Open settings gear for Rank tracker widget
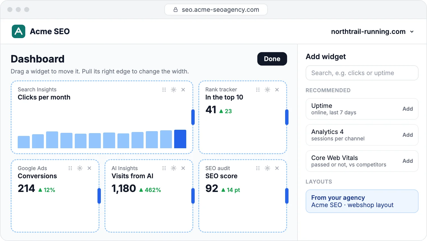 pos(267,90)
